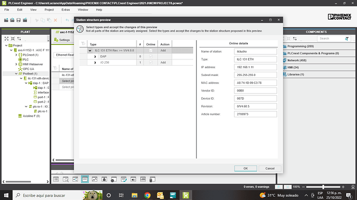Click the Windows Start button
The height and width of the screenshot is (200, 357).
coord(6,195)
